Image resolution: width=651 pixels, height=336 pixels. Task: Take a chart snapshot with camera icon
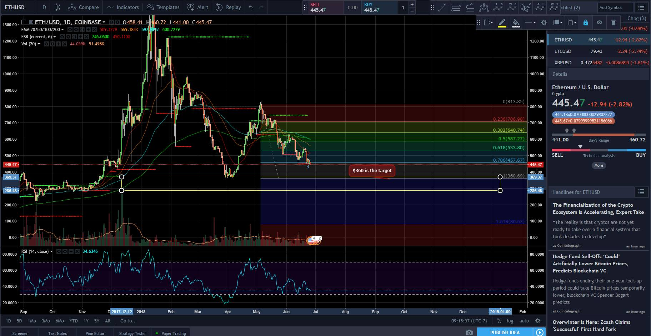click(x=469, y=332)
